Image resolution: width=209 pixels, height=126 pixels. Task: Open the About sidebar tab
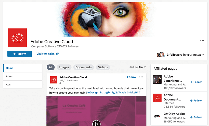tap(22, 77)
